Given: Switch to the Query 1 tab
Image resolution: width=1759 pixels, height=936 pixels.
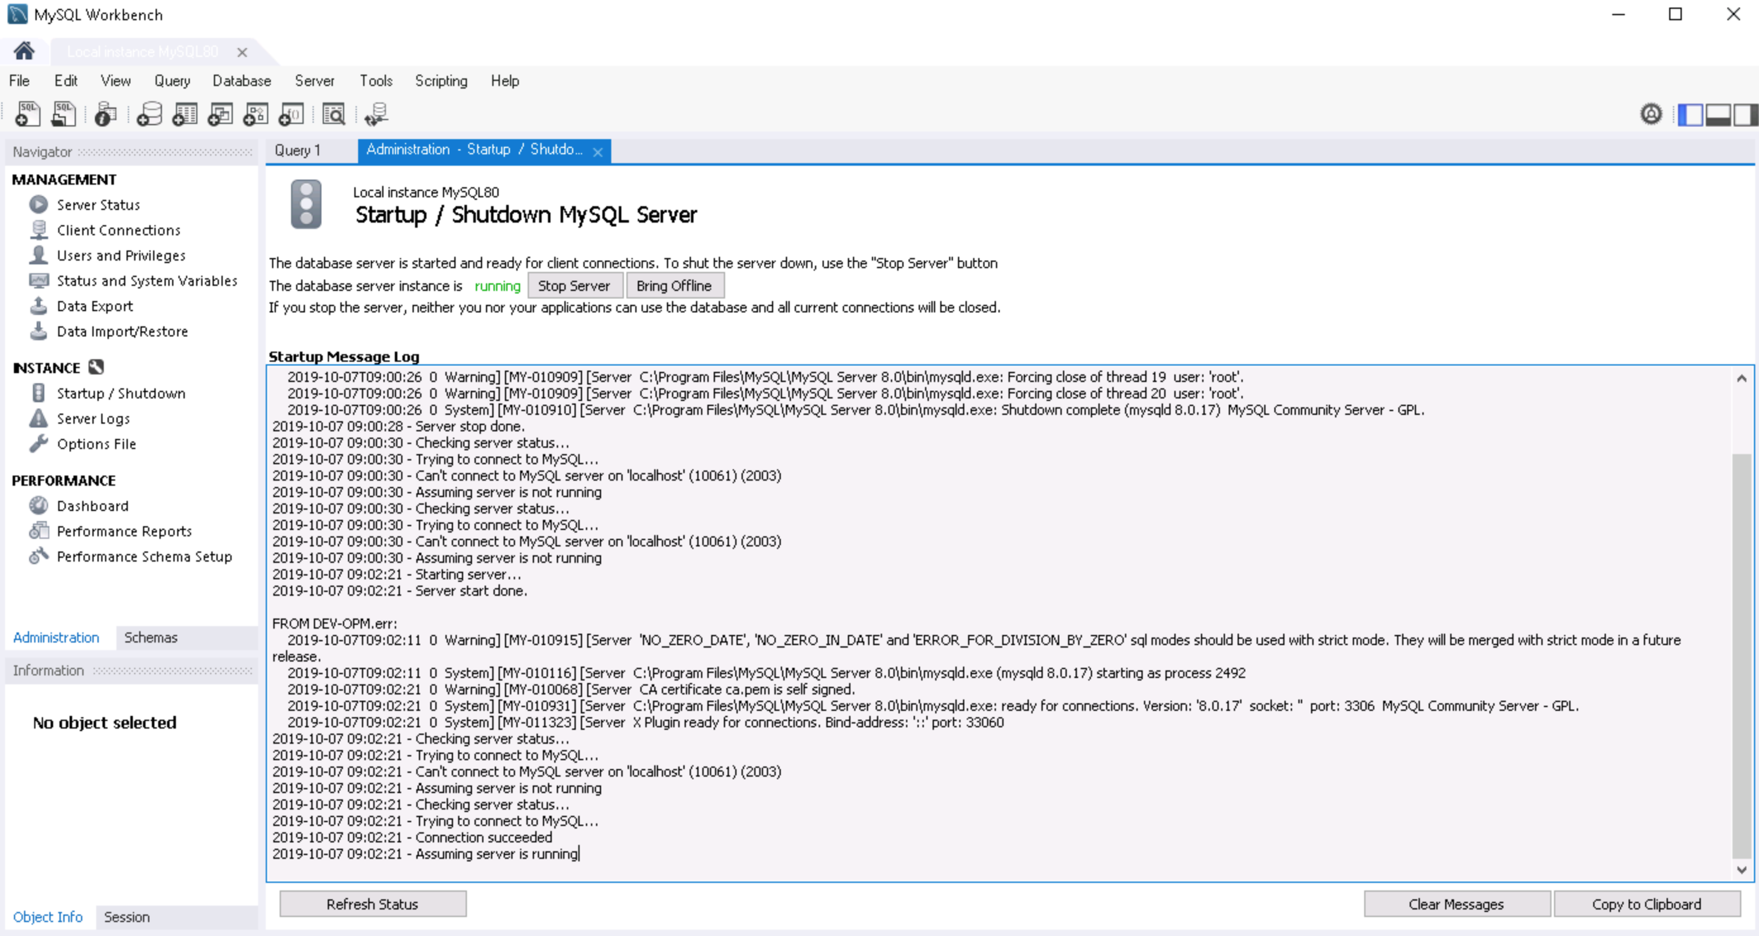Looking at the screenshot, I should [298, 150].
